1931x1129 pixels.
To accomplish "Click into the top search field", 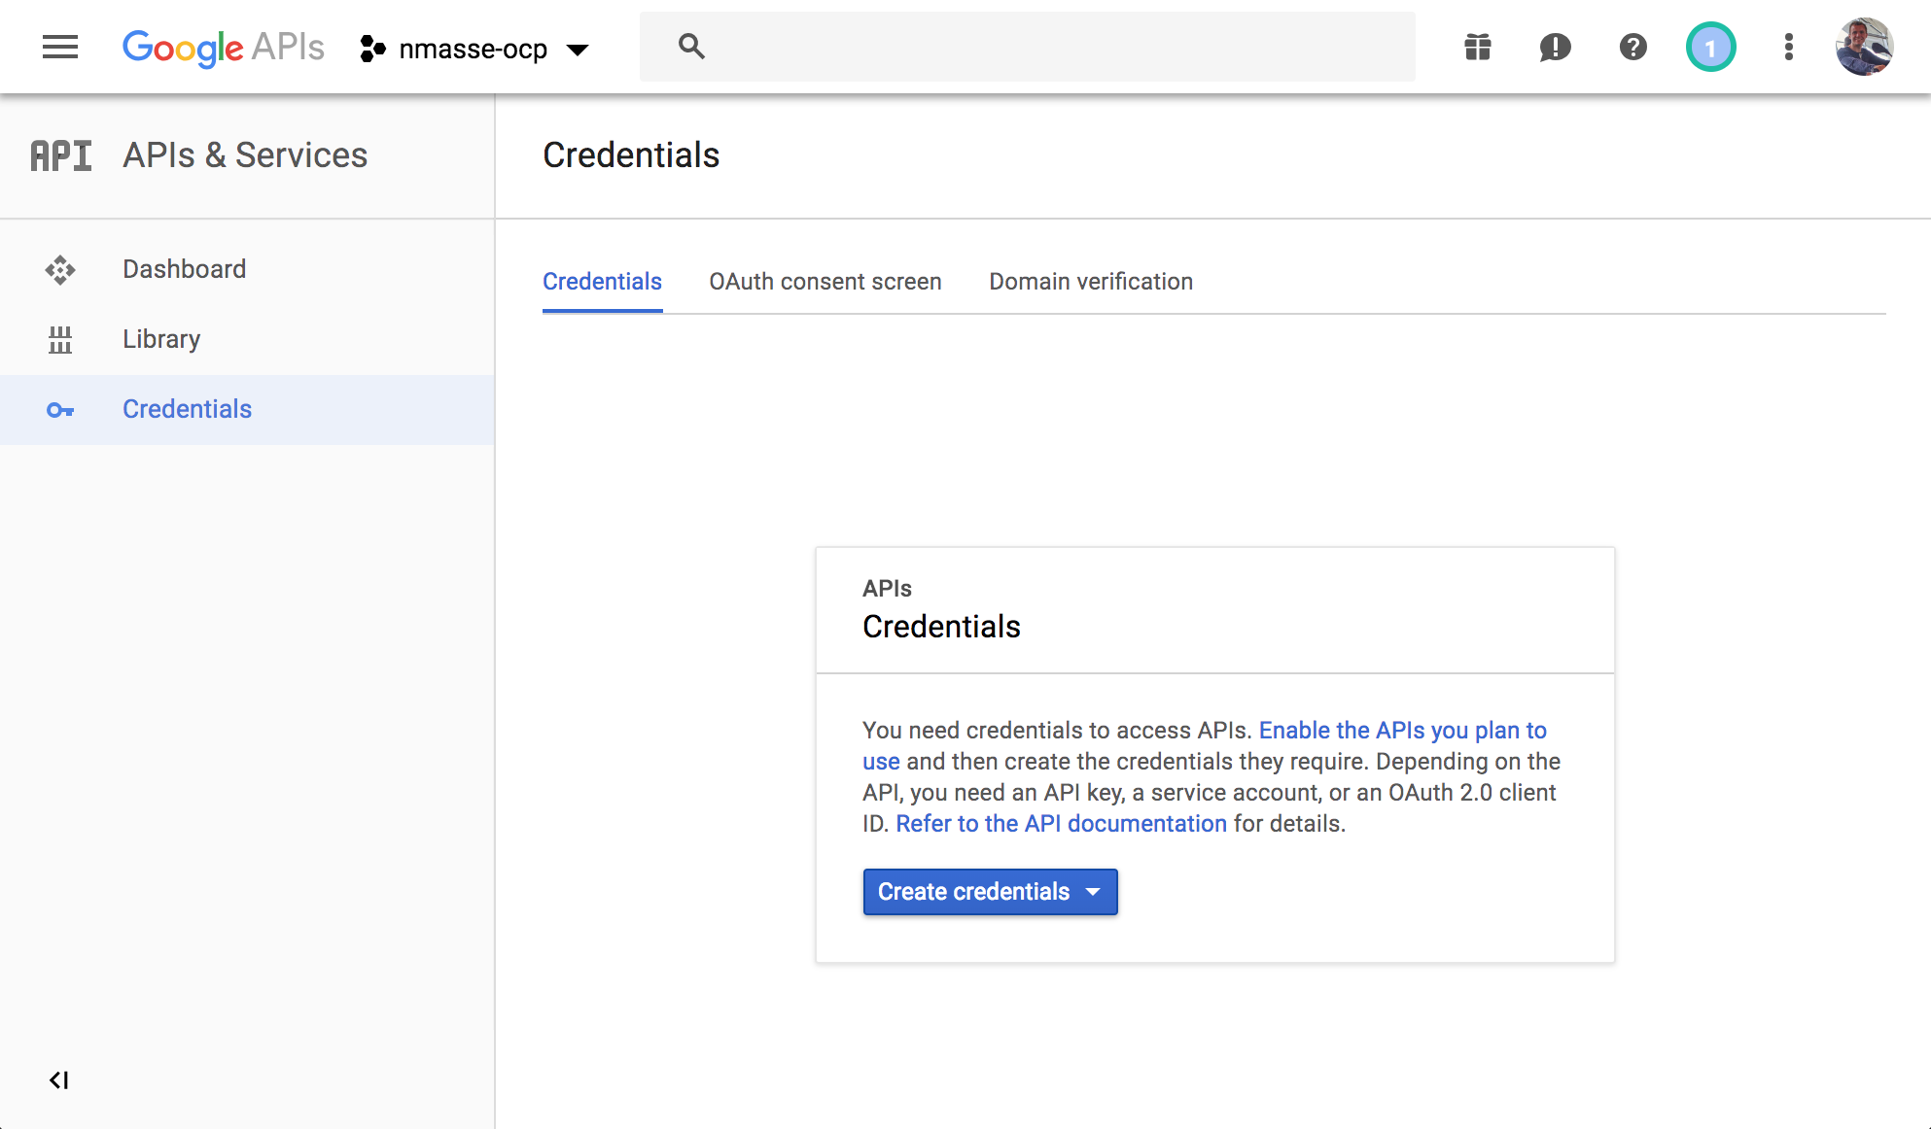I will pos(1050,47).
